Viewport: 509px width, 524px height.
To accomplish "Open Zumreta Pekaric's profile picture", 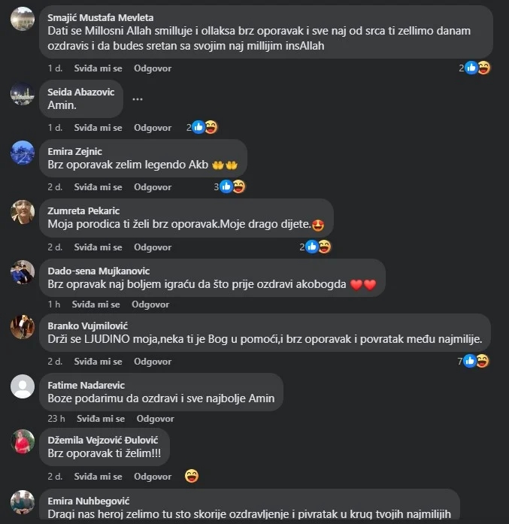I will point(23,212).
